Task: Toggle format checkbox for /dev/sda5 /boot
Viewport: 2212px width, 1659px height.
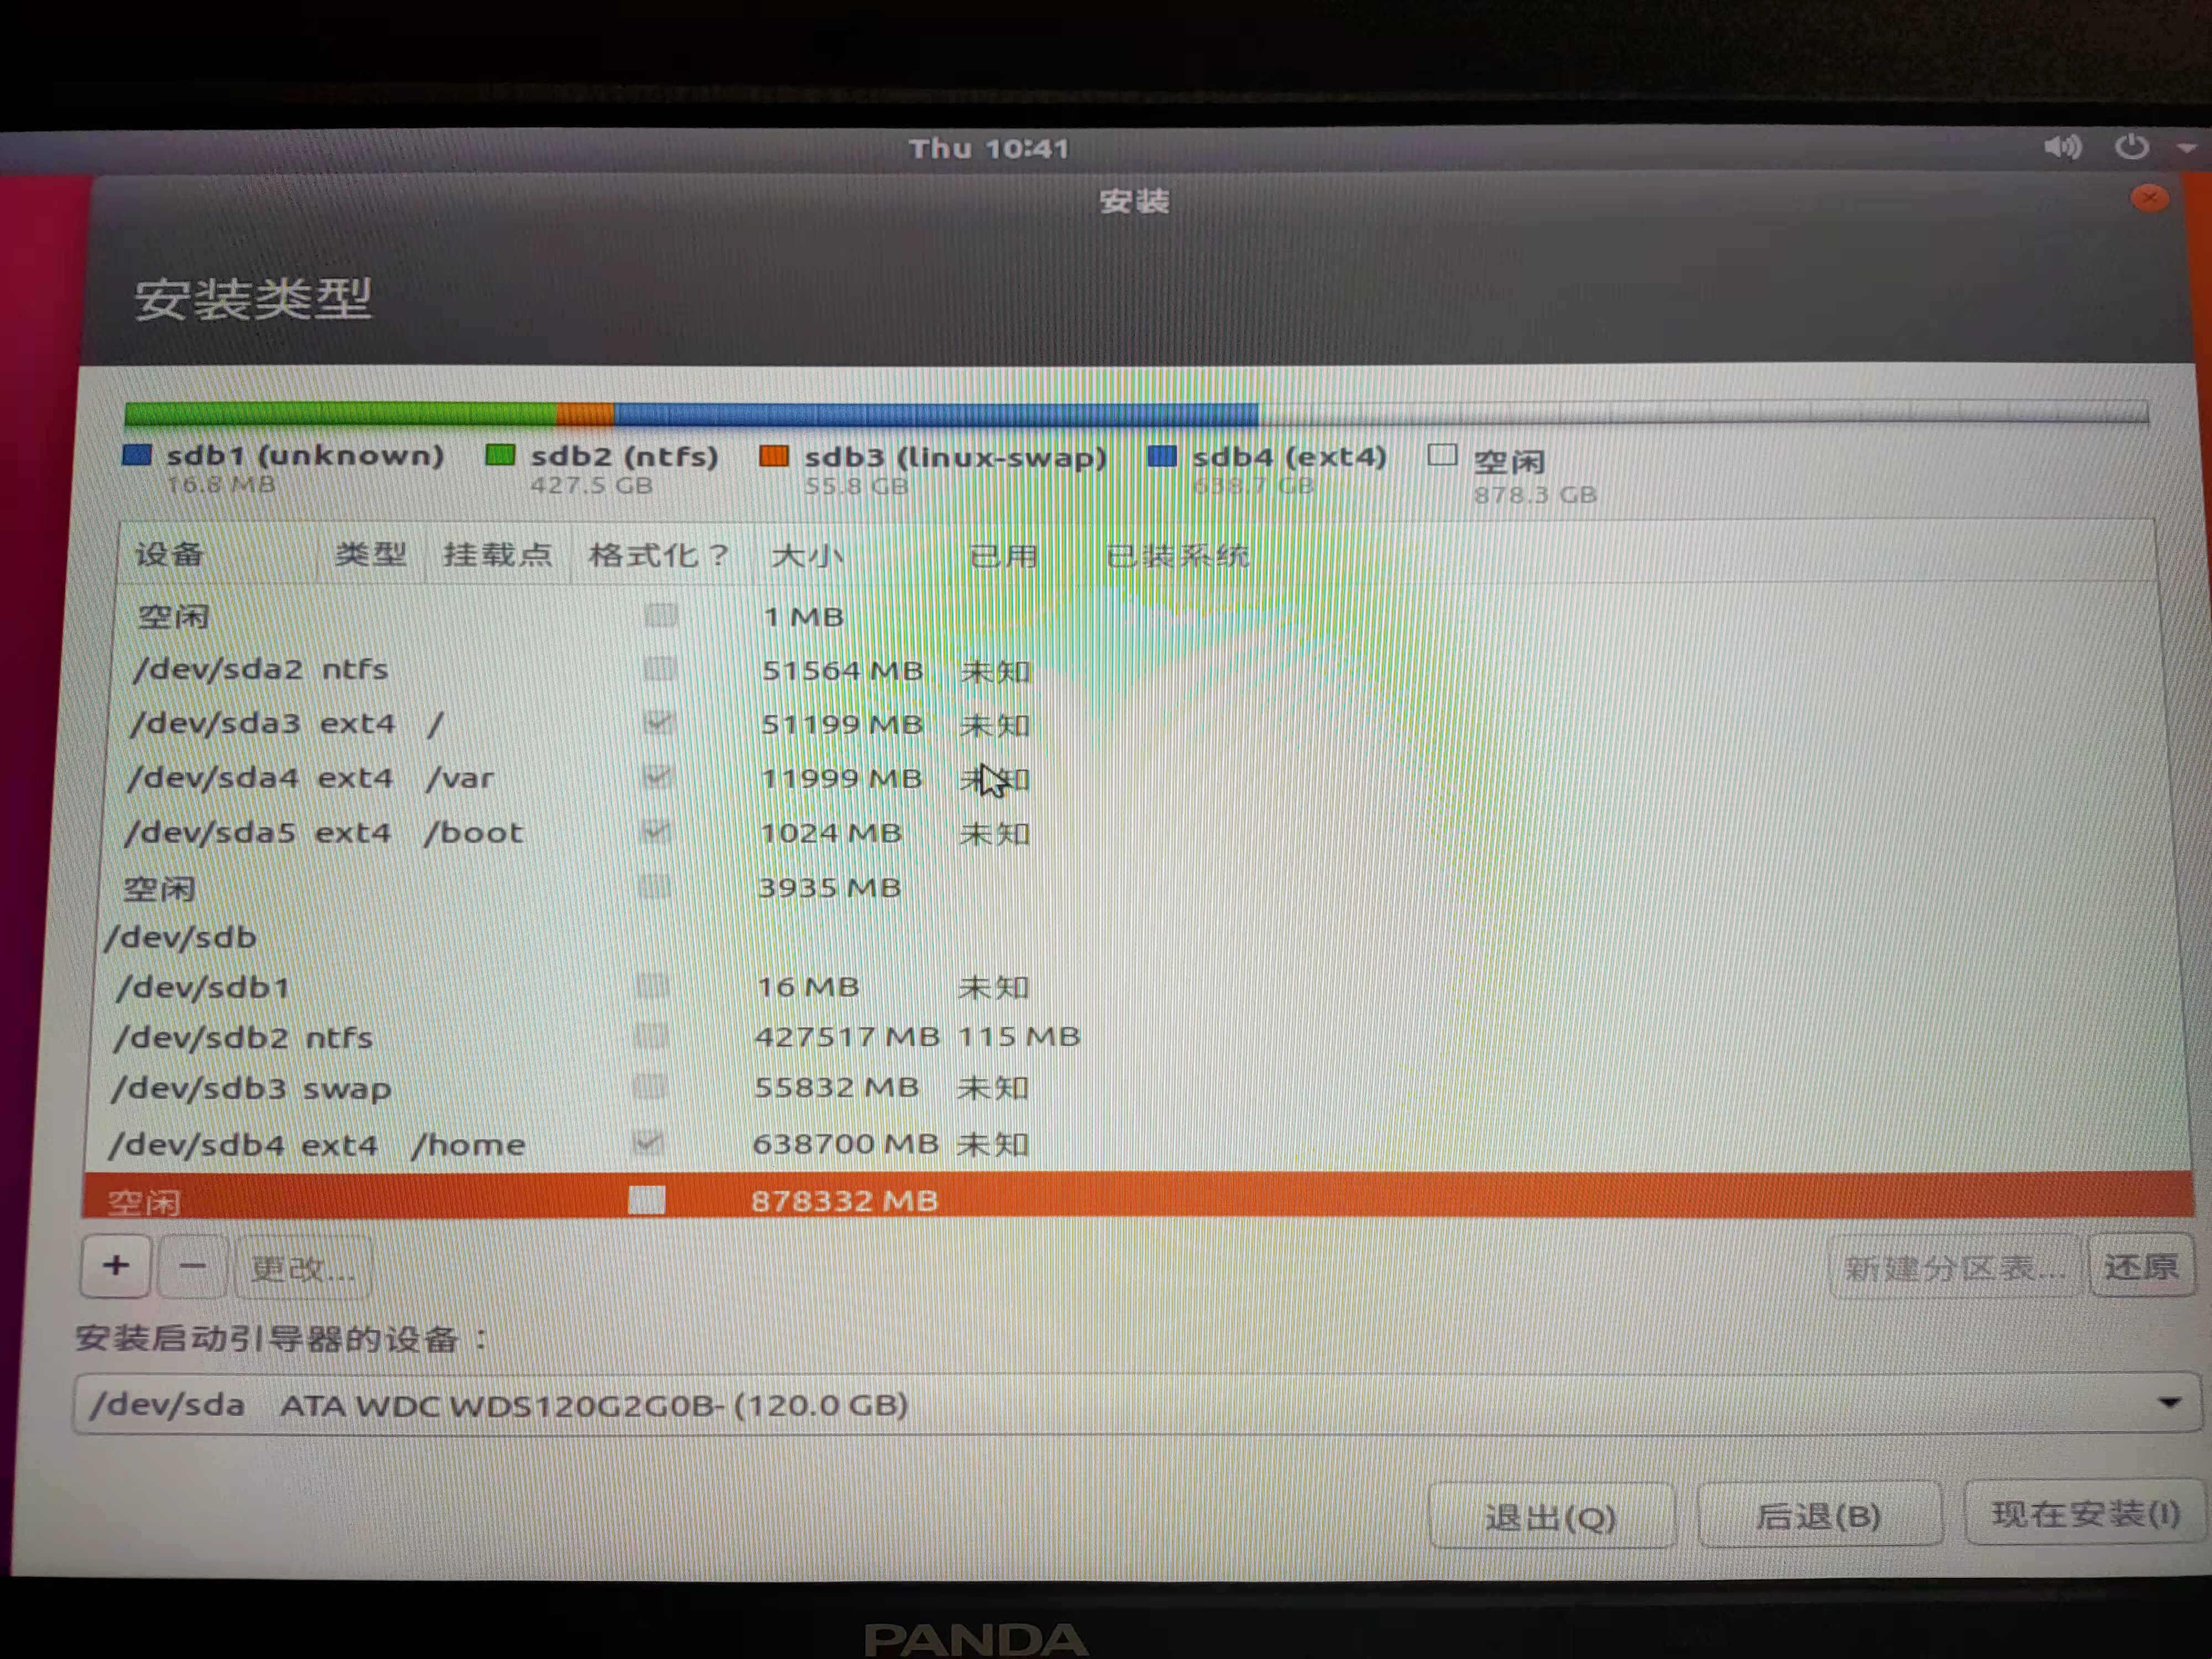Action: click(656, 831)
